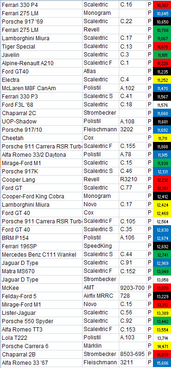Select the red 12,361 value cell

click(x=162, y=188)
